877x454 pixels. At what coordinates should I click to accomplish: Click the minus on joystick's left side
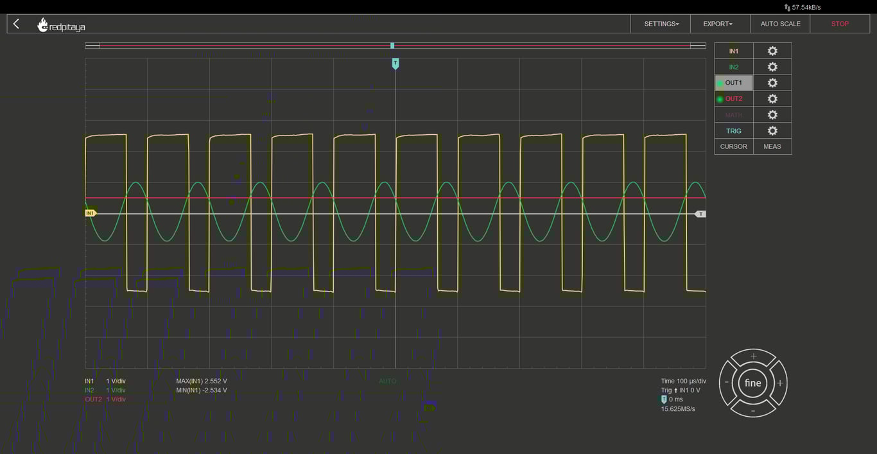(727, 383)
